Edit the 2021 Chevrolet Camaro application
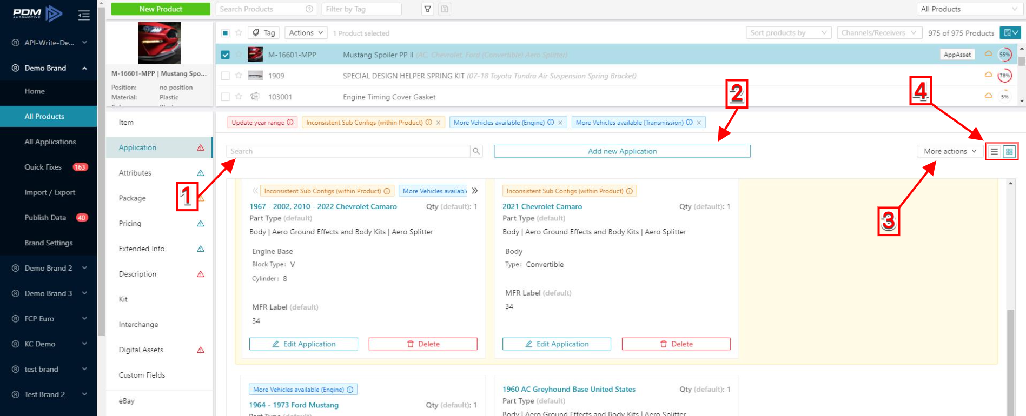 pyautogui.click(x=557, y=344)
